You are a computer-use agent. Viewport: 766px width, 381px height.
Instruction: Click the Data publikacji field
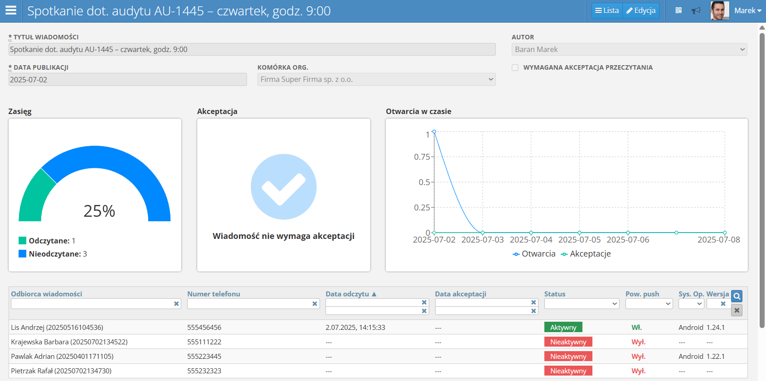point(127,80)
